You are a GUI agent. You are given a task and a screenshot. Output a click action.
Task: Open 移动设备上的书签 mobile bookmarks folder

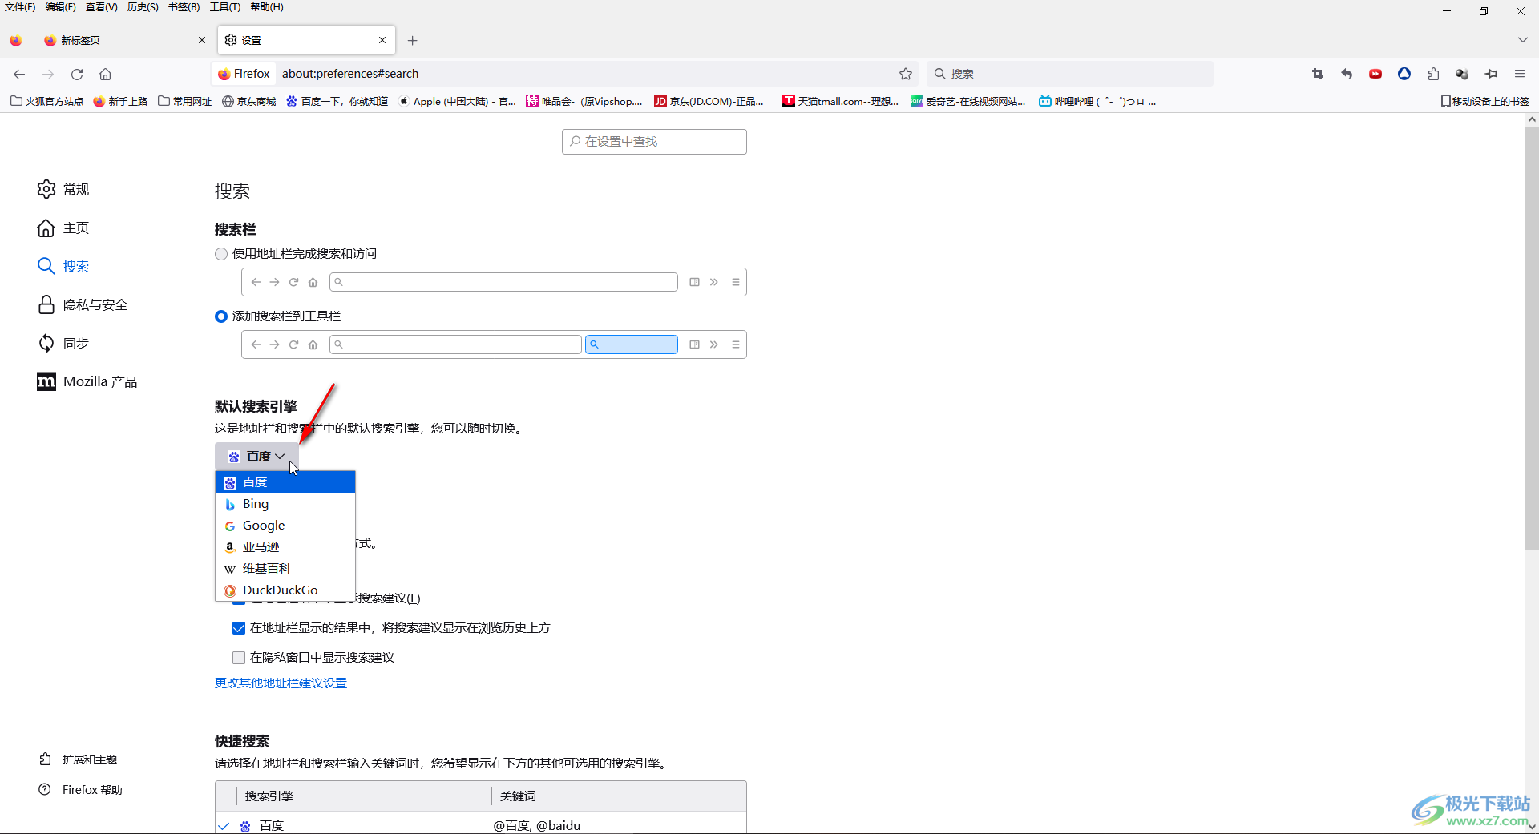click(x=1485, y=101)
